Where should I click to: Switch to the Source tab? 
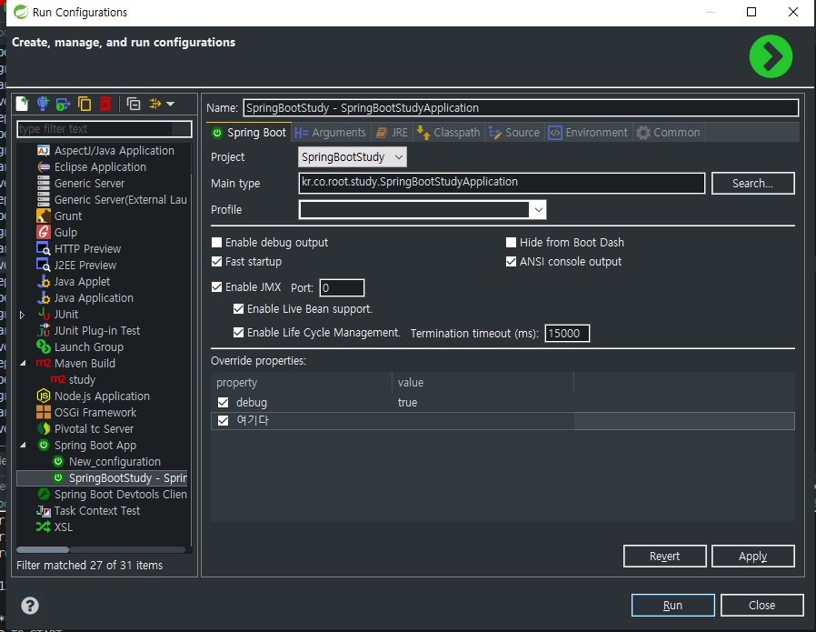coord(514,133)
